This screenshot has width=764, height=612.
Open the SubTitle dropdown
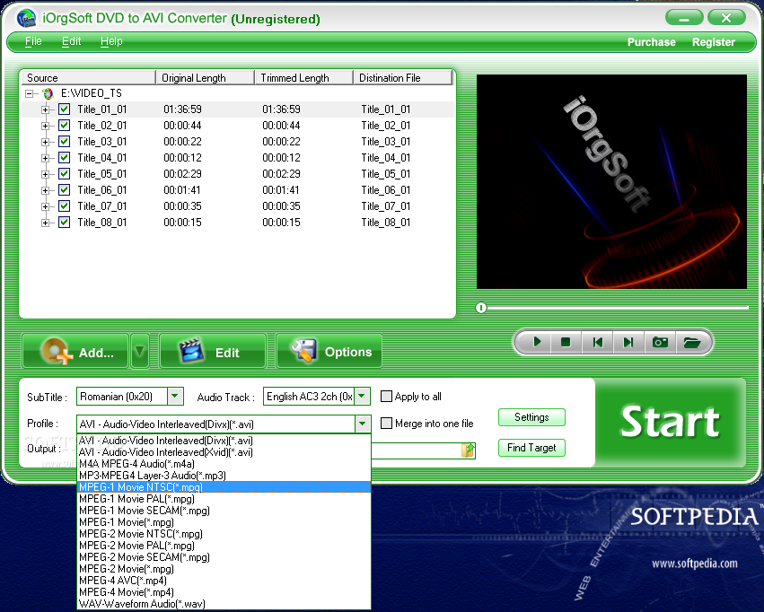(x=175, y=397)
